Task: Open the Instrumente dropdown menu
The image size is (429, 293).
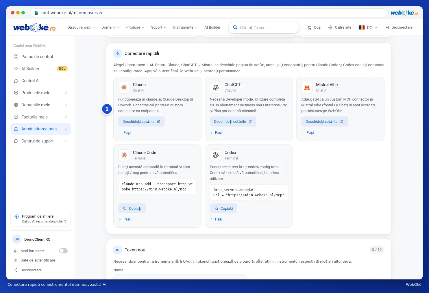Action: pos(185,27)
